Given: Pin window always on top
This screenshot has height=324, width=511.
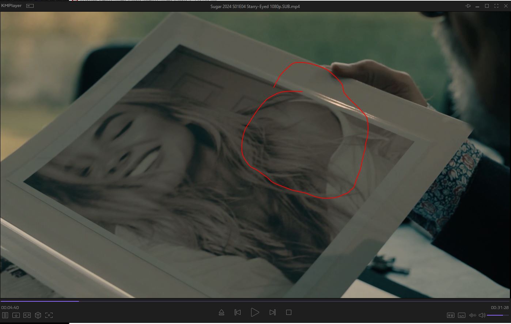Looking at the screenshot, I should coord(468,6).
